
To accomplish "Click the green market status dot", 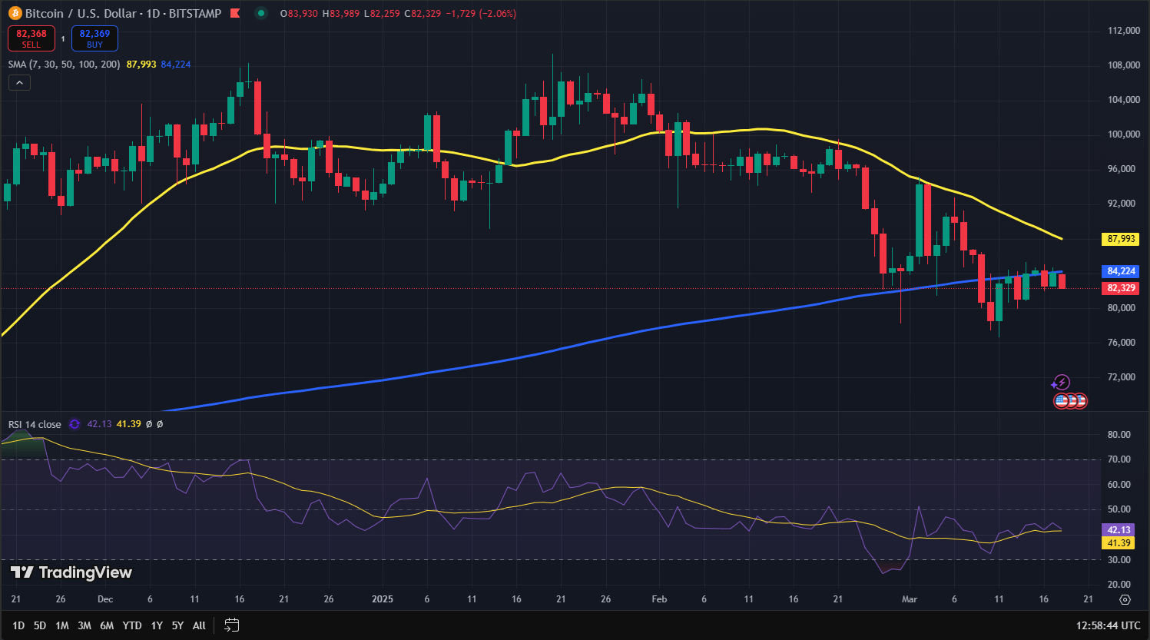I will pyautogui.click(x=261, y=13).
